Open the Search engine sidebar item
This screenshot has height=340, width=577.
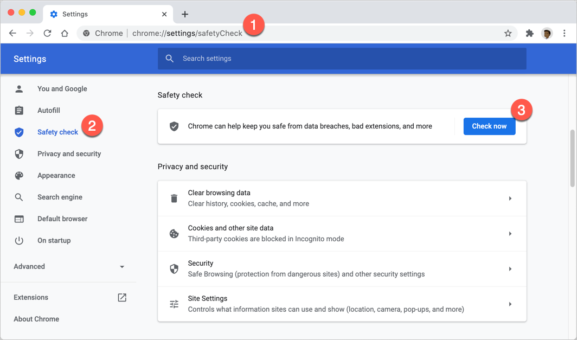tap(60, 197)
